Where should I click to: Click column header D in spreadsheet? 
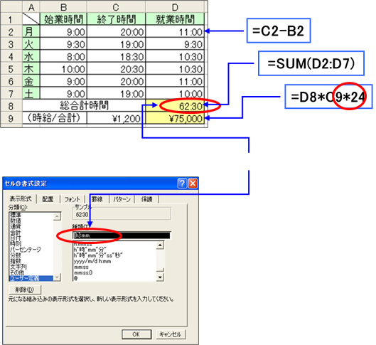coord(175,7)
